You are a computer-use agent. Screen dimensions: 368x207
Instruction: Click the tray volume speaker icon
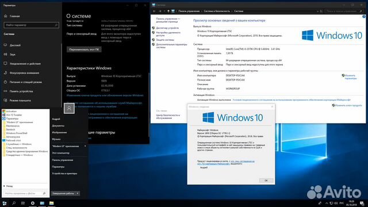pos(336,203)
